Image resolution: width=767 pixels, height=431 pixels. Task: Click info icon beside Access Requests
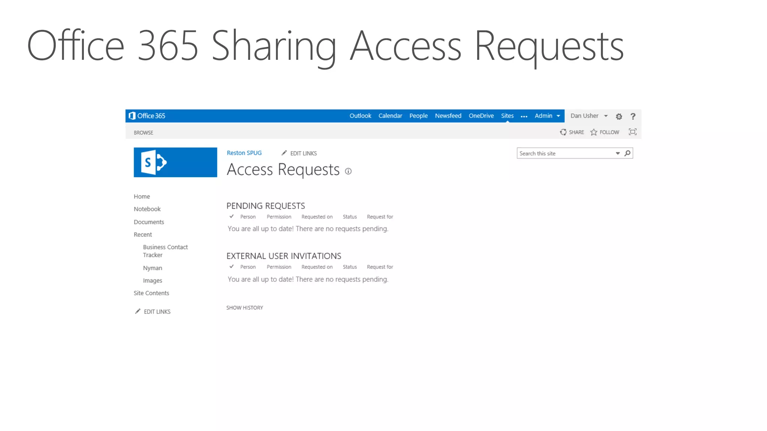[x=348, y=171]
